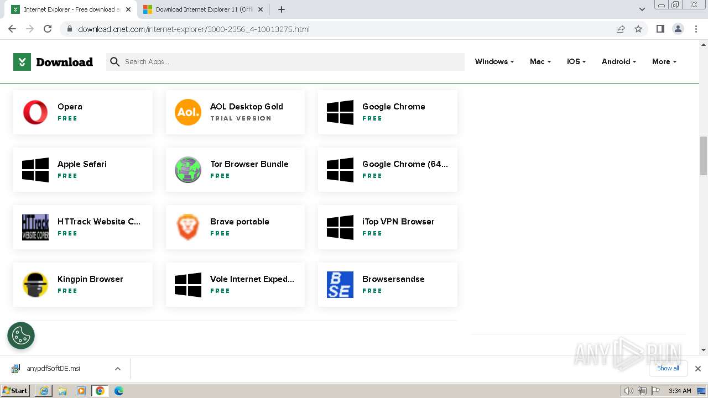Open the Opera download link
This screenshot has width=708, height=398.
(x=70, y=107)
